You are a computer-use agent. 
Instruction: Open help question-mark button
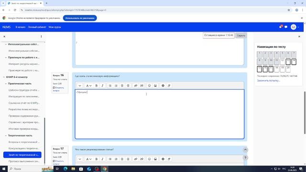[245, 158]
